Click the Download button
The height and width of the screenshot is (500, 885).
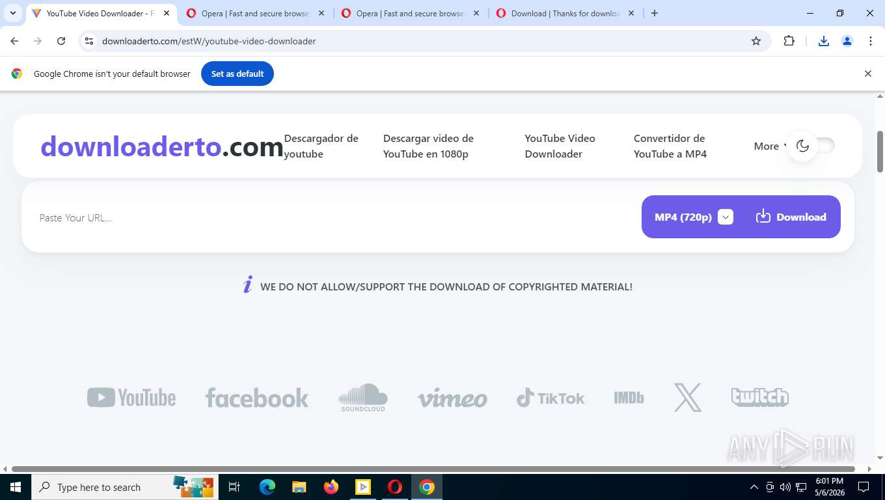(791, 217)
